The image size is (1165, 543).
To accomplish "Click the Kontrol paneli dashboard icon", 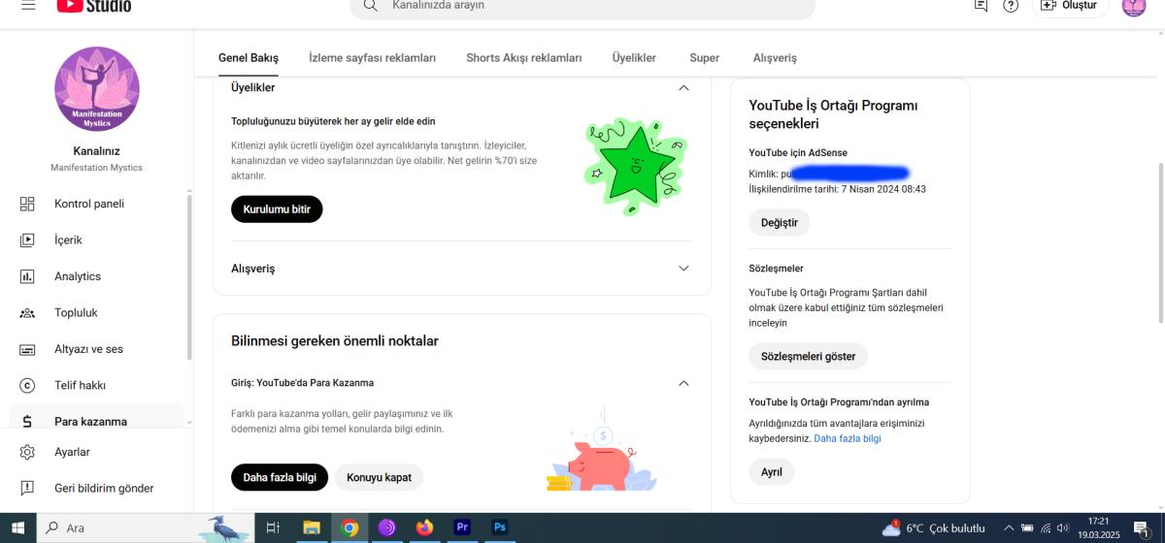I will 27,204.
